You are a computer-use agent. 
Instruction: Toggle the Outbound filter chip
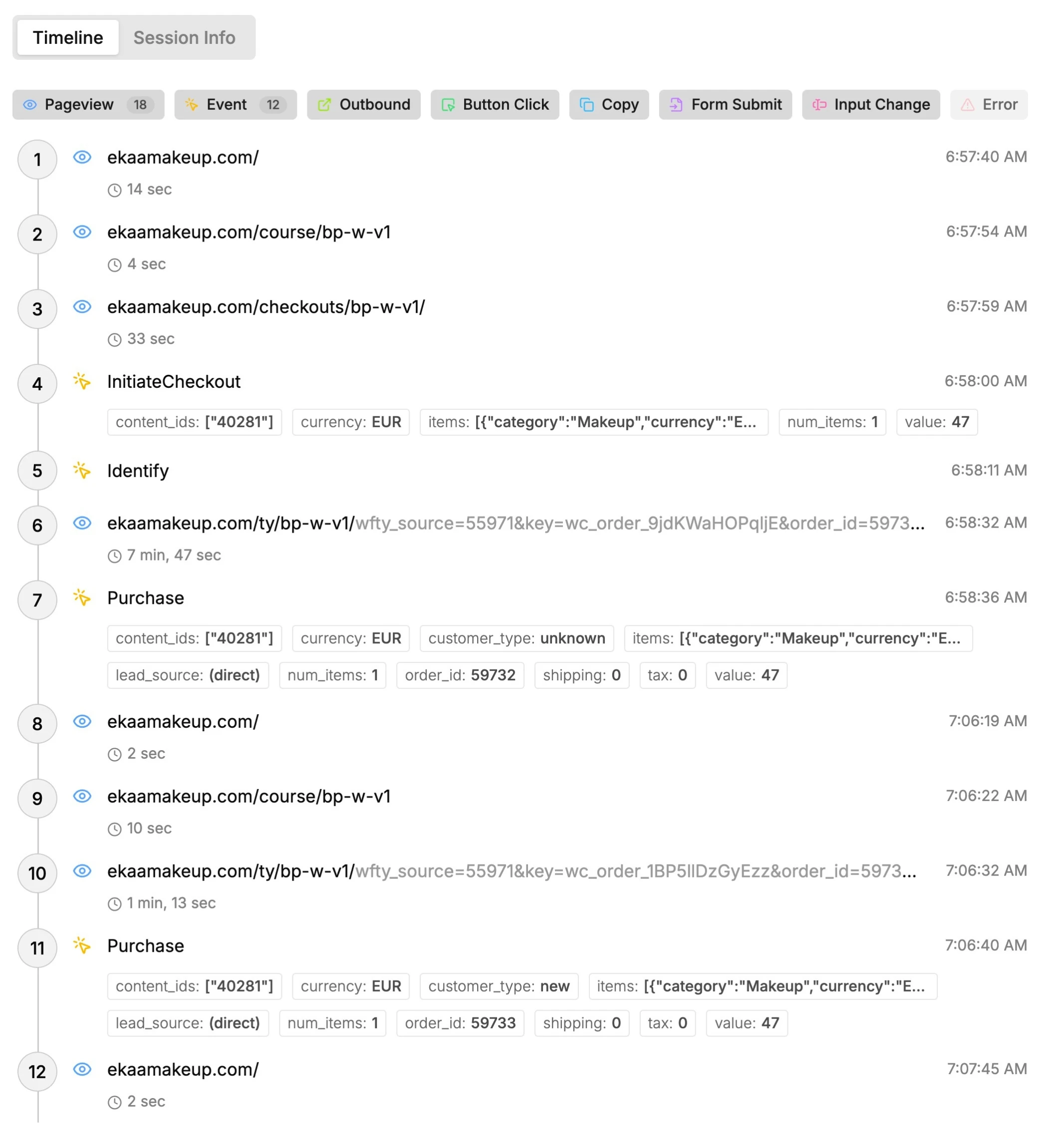pyautogui.click(x=364, y=104)
